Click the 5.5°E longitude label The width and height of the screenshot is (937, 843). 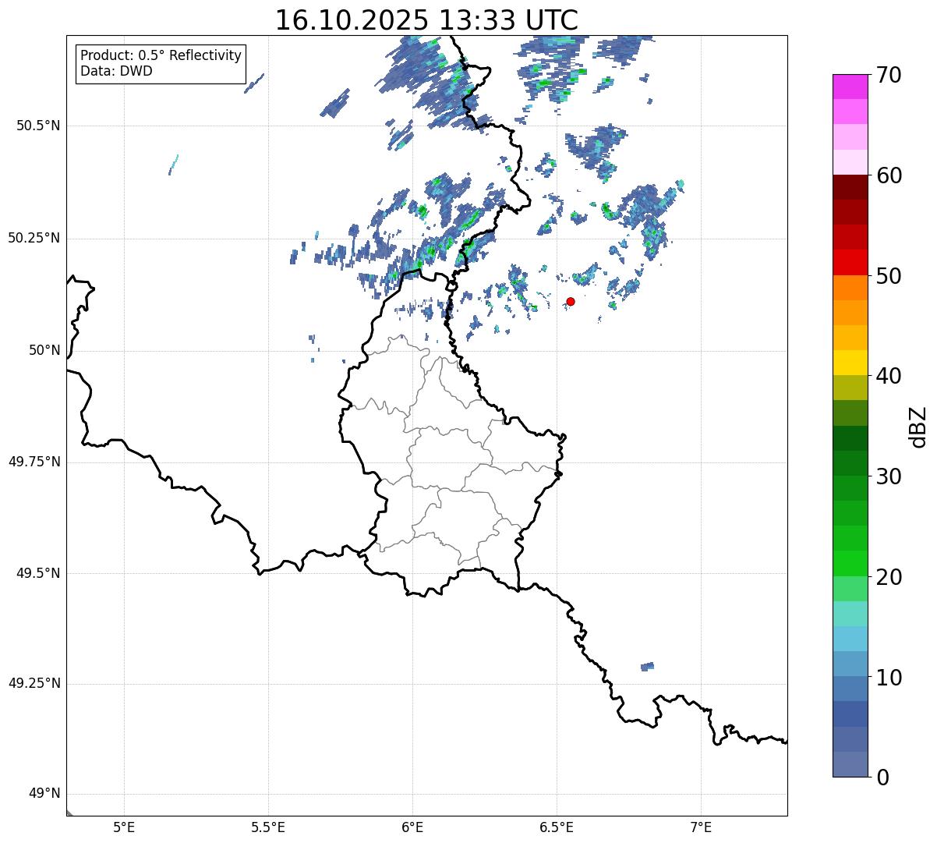[x=268, y=827]
